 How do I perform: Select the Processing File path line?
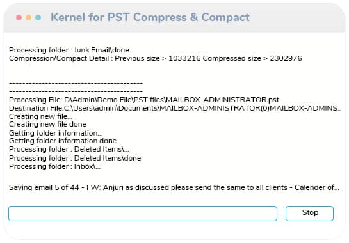pyautogui.click(x=144, y=100)
